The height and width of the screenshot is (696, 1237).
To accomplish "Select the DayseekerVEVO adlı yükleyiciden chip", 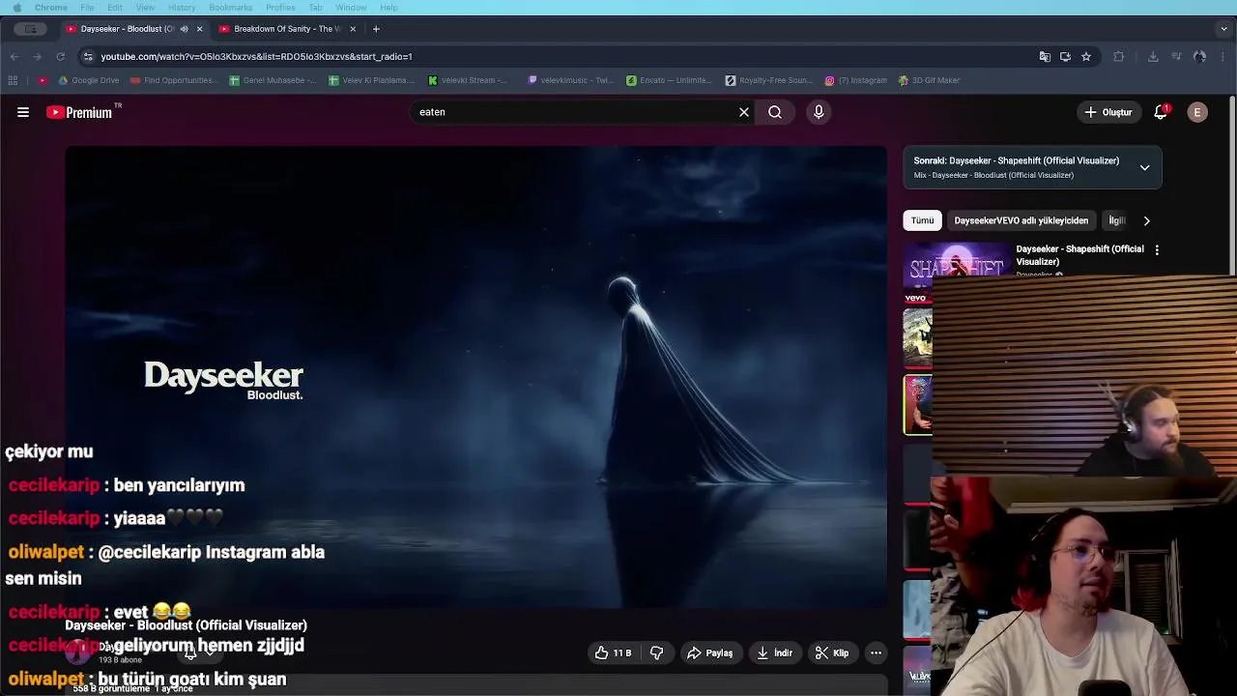I will 1021,220.
